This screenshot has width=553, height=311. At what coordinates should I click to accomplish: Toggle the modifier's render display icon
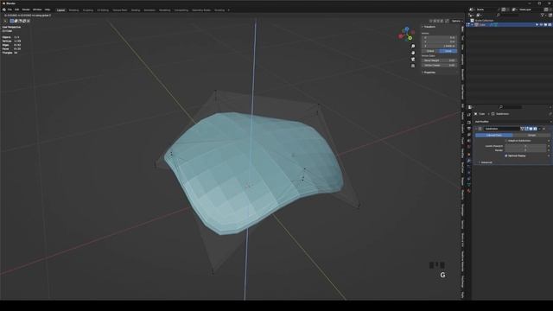pyautogui.click(x=535, y=129)
